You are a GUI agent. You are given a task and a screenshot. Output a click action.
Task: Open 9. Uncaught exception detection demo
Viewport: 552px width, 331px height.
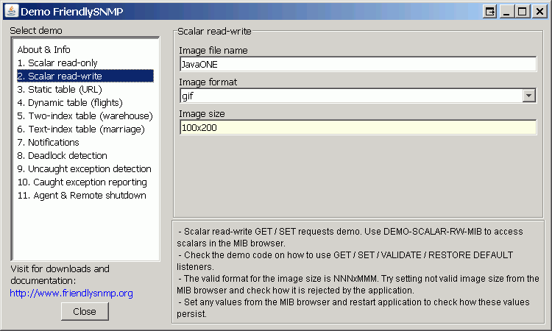(x=84, y=169)
